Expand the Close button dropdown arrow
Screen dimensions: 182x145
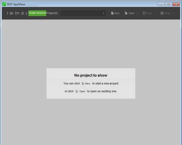click(173, 13)
